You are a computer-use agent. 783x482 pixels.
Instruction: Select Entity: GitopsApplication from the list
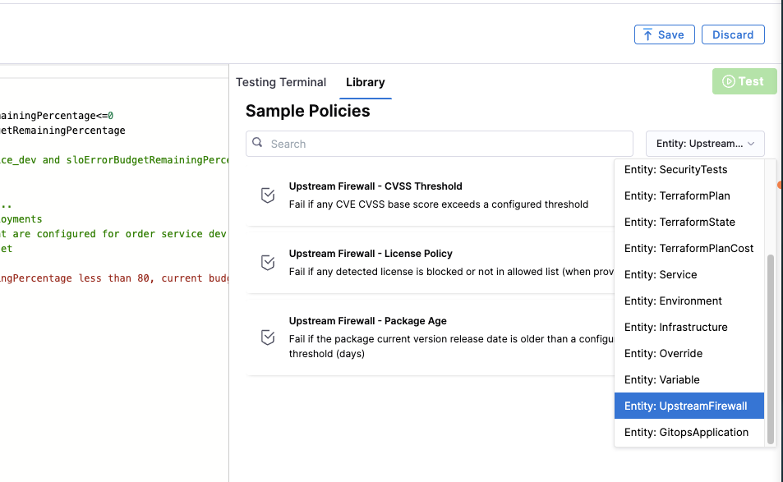pyautogui.click(x=686, y=432)
